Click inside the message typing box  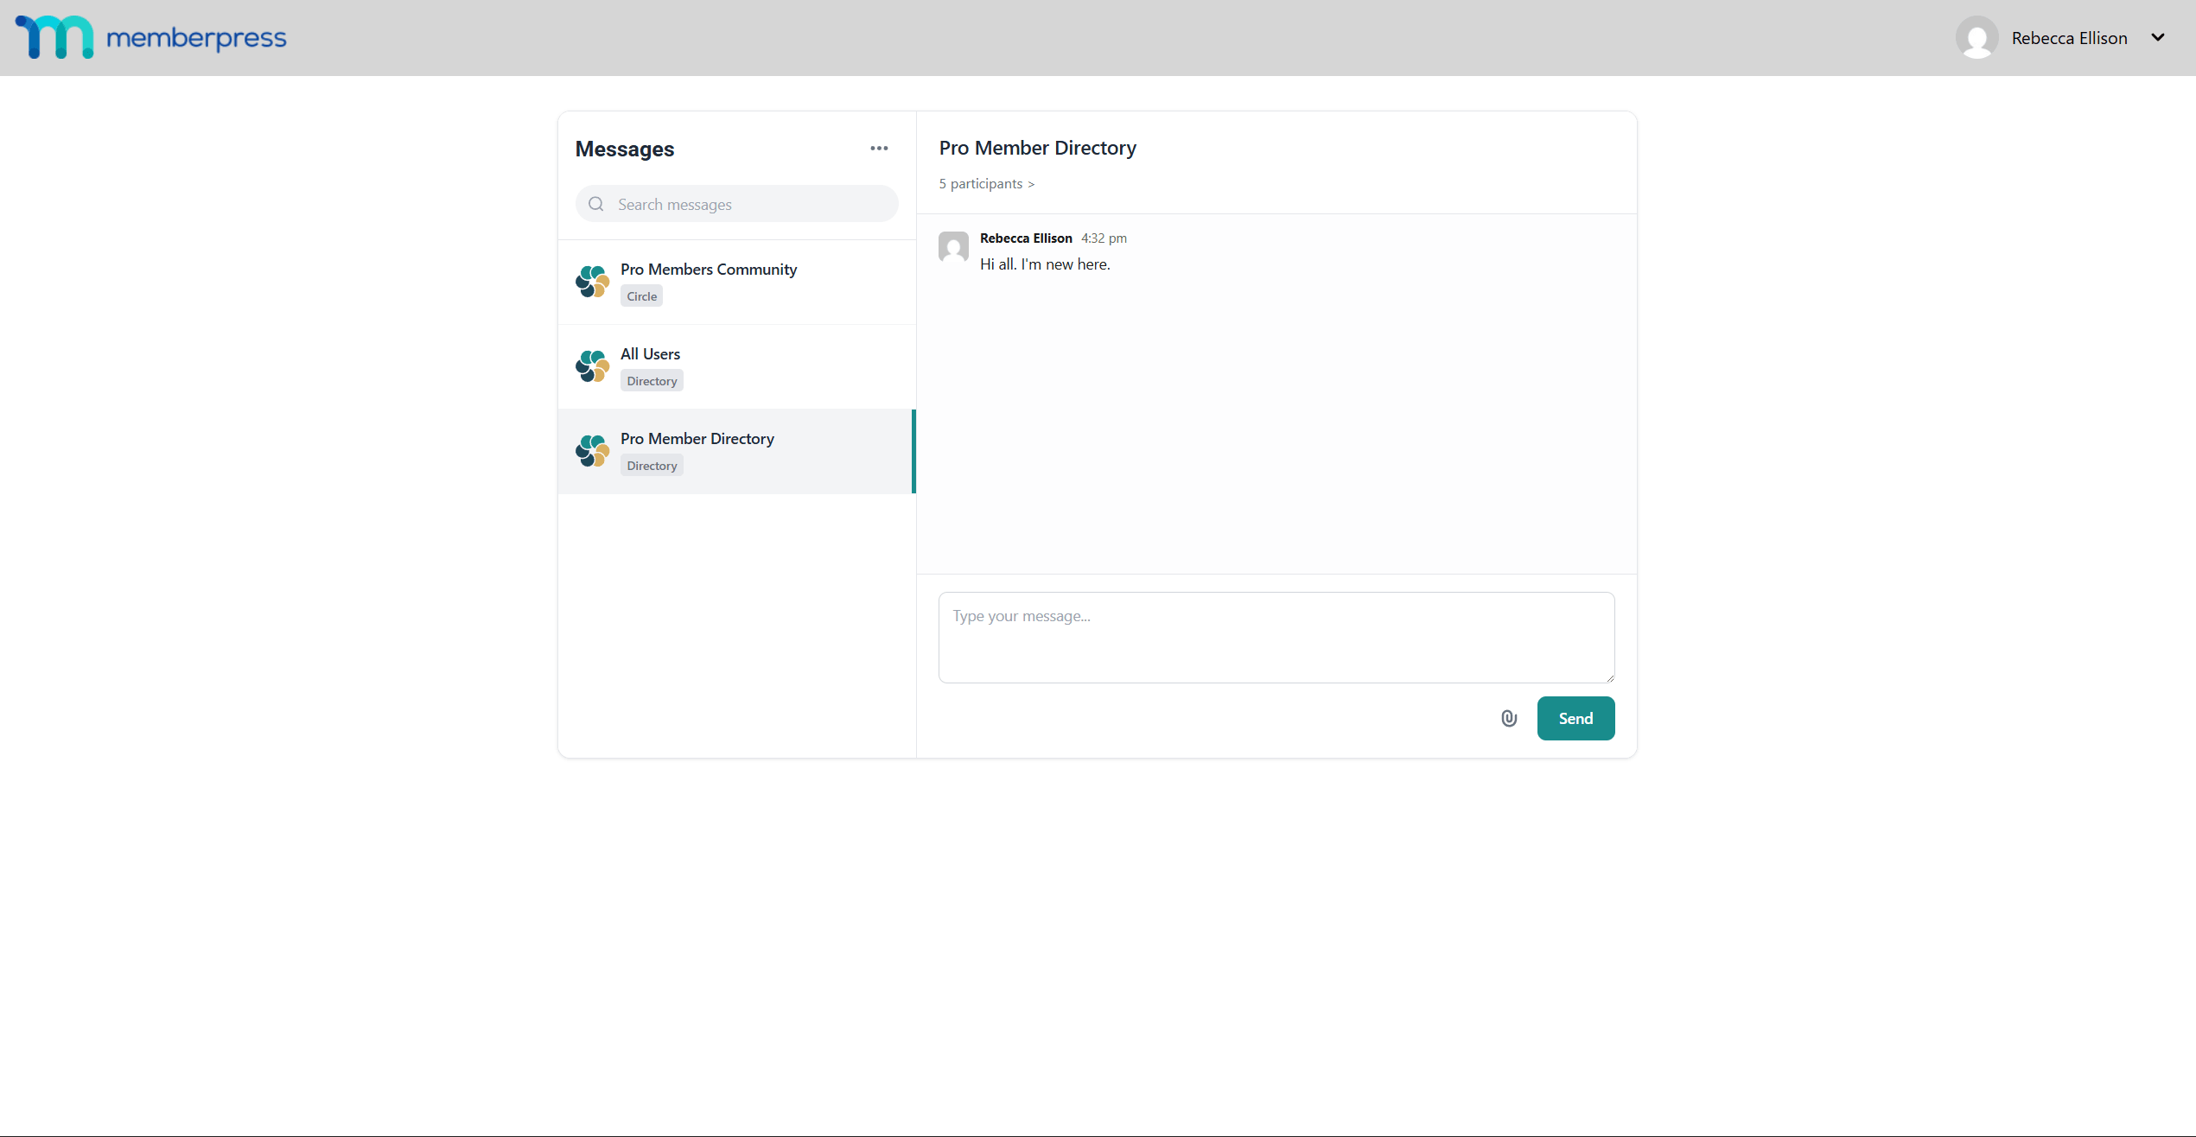(x=1276, y=637)
